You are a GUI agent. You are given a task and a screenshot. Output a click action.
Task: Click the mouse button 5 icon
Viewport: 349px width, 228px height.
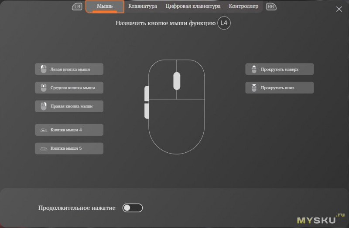(x=43, y=148)
